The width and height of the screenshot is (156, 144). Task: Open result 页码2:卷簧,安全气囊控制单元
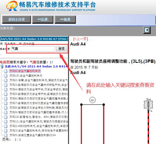pos(39,80)
